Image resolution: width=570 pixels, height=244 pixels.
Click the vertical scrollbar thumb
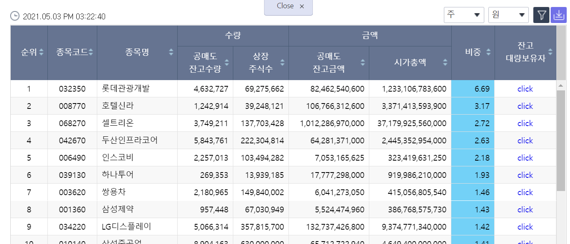[561, 140]
